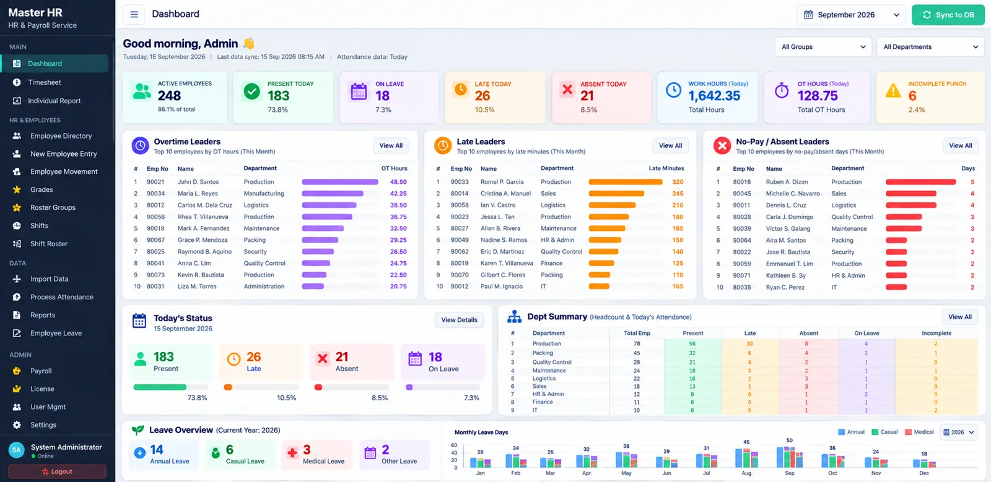Click the Dept Summary org chart icon
This screenshot has width=991, height=482.
click(x=514, y=317)
